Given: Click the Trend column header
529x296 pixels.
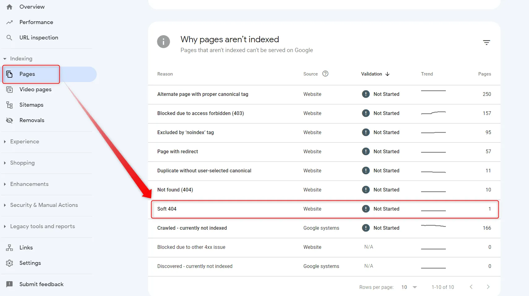Looking at the screenshot, I should (427, 74).
